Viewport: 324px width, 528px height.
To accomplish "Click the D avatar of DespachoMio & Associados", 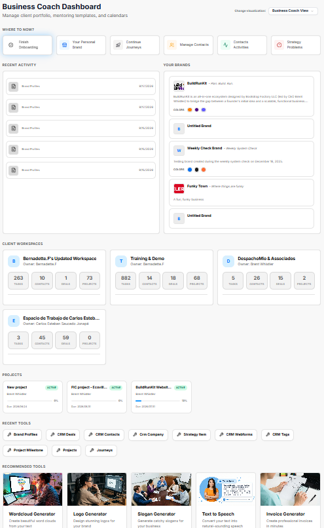I will [228, 261].
